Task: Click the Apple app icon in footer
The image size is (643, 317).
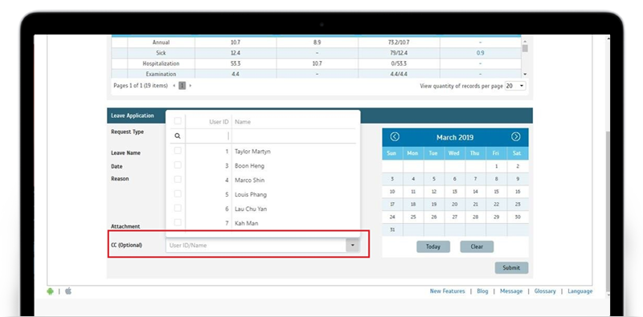Action: [x=68, y=291]
